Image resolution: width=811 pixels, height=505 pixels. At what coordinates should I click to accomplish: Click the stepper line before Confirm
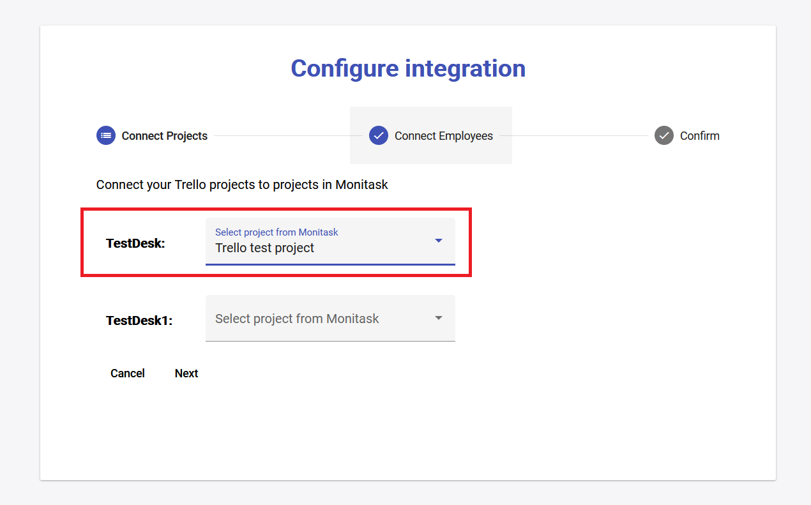(x=573, y=136)
